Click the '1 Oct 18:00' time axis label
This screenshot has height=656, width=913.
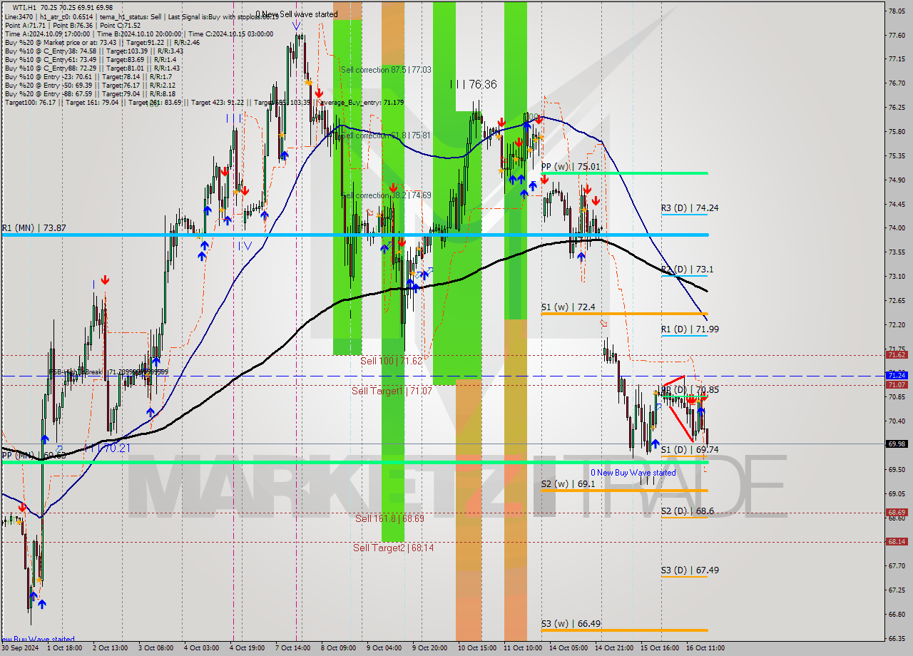tap(65, 648)
